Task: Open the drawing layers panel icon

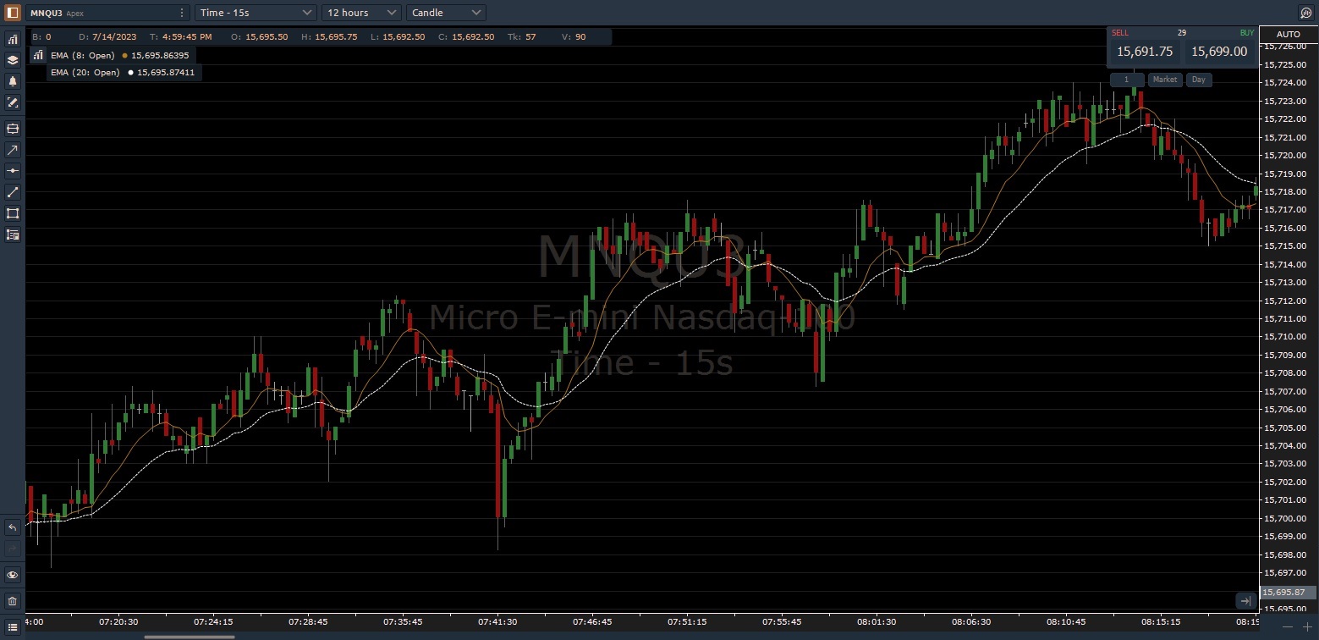Action: click(x=13, y=59)
